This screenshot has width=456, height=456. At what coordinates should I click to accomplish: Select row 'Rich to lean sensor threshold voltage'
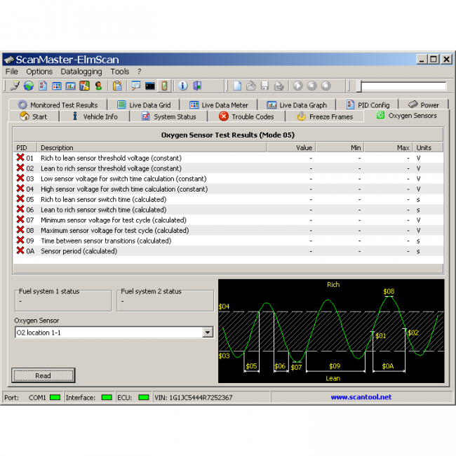tap(228, 158)
